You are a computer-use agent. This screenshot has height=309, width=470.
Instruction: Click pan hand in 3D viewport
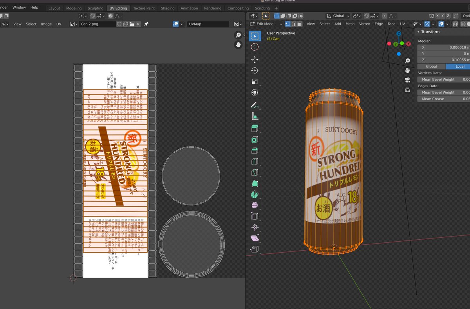[x=407, y=70]
